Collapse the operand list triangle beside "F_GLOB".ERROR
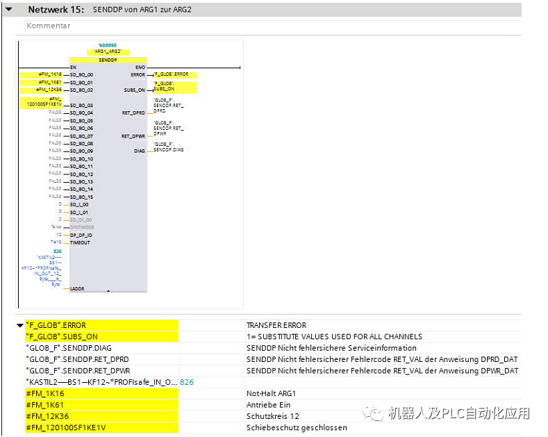 coord(20,325)
